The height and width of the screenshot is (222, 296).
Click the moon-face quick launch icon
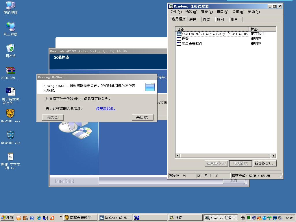[x=45, y=218]
